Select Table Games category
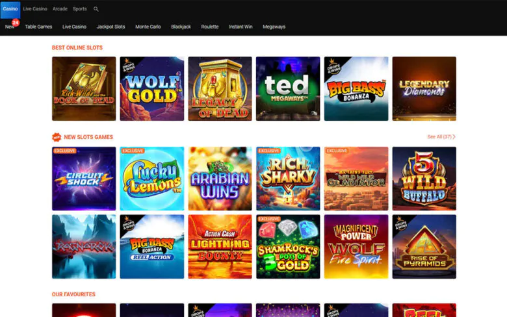The width and height of the screenshot is (507, 317). tap(38, 27)
